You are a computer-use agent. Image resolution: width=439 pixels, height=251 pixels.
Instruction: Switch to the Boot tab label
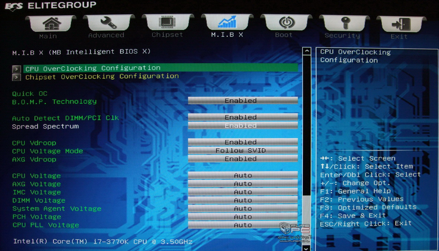(284, 35)
